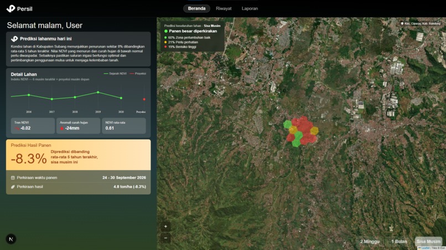Click the Persil icon beside Prediksi lahanmu
The height and width of the screenshot is (250, 446).
click(x=14, y=39)
